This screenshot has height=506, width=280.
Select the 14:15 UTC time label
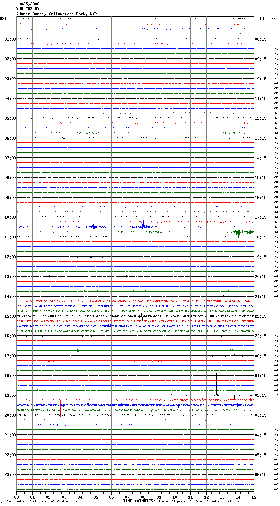pos(261,158)
